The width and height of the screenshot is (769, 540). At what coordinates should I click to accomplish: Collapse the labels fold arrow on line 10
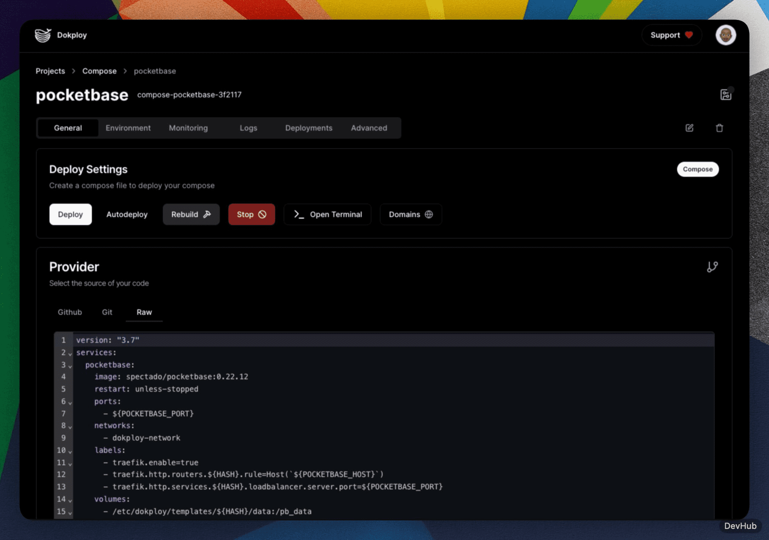click(70, 452)
